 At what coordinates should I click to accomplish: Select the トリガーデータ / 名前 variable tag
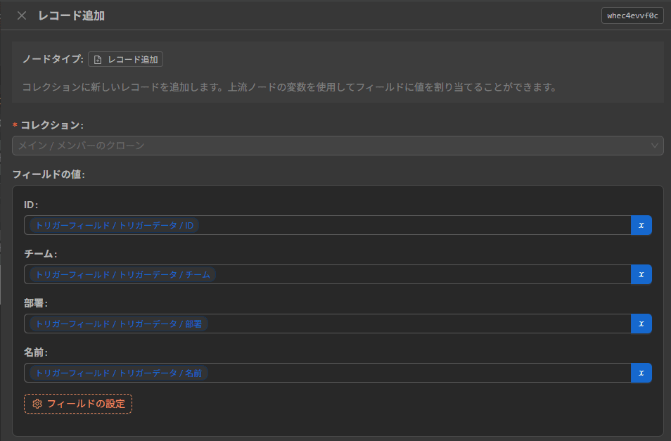pos(119,373)
